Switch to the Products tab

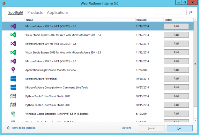(x=35, y=13)
